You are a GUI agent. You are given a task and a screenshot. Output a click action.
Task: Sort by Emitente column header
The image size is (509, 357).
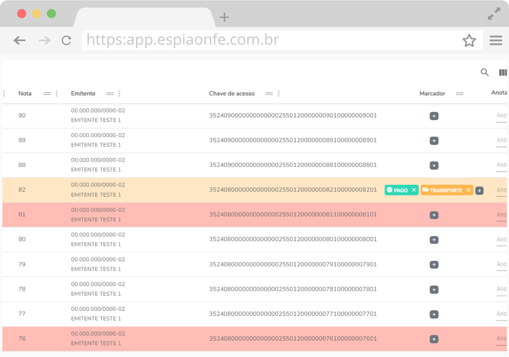tap(83, 94)
